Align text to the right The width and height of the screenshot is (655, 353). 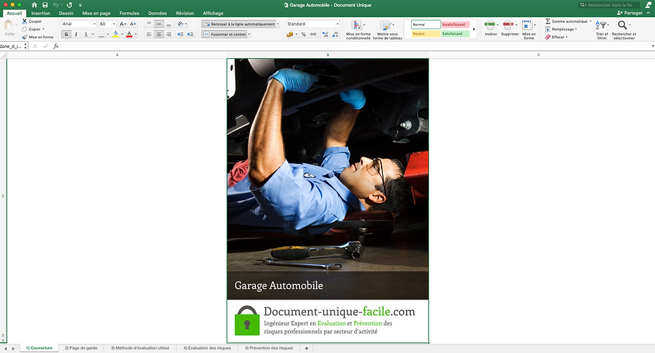168,34
